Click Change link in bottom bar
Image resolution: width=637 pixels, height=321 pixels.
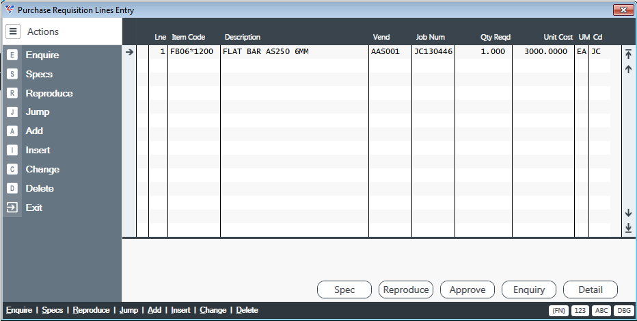[213, 310]
